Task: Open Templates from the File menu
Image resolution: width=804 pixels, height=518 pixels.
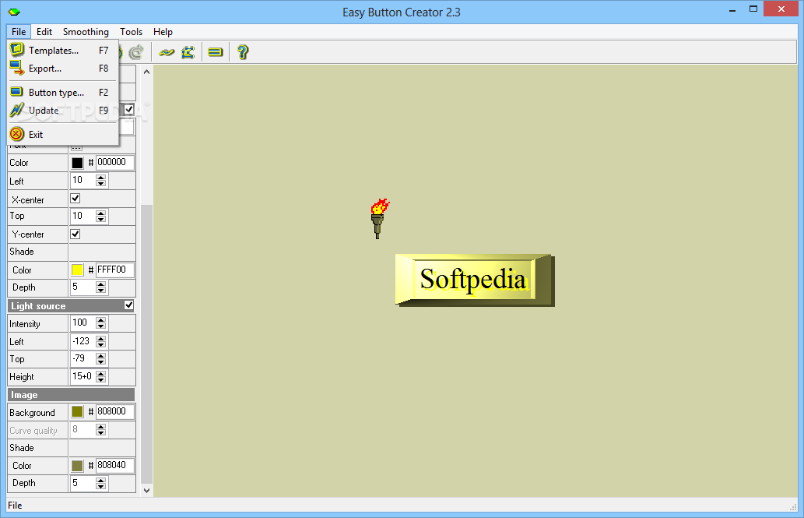Action: pyautogui.click(x=62, y=51)
